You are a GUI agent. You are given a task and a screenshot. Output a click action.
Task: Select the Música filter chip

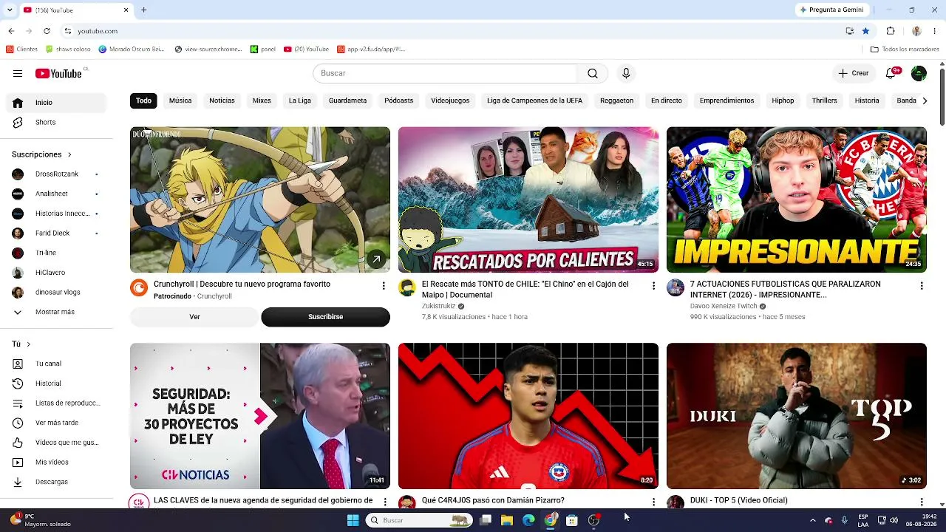point(180,100)
